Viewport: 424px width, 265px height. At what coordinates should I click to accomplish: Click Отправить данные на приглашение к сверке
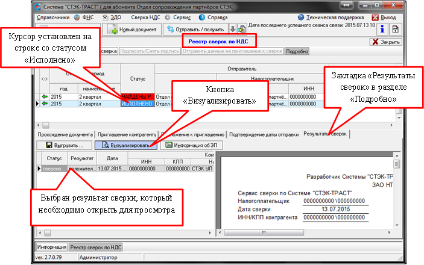click(x=232, y=51)
